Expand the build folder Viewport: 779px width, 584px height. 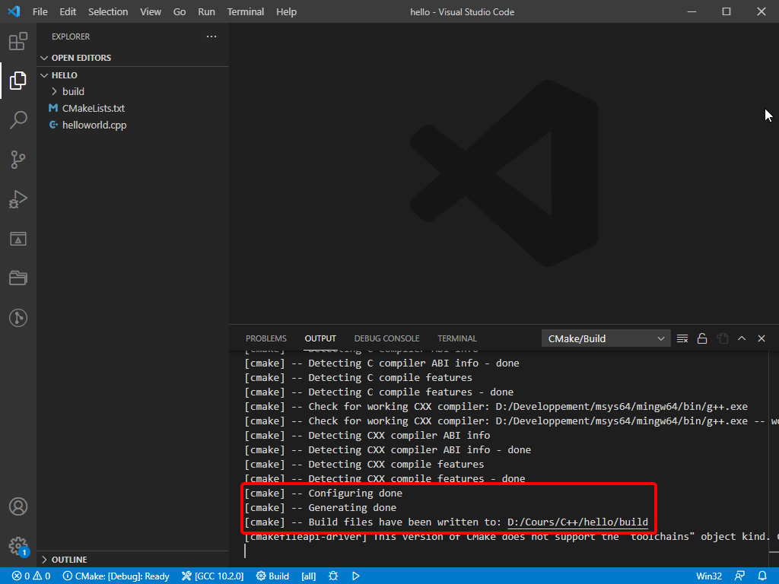pyautogui.click(x=133, y=91)
